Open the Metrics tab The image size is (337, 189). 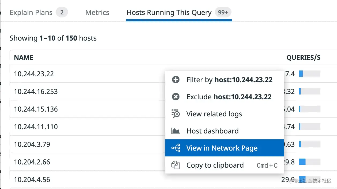[97, 13]
